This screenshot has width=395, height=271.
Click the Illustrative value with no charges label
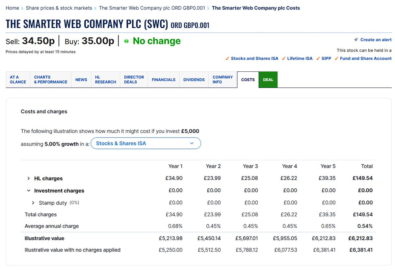(72, 250)
